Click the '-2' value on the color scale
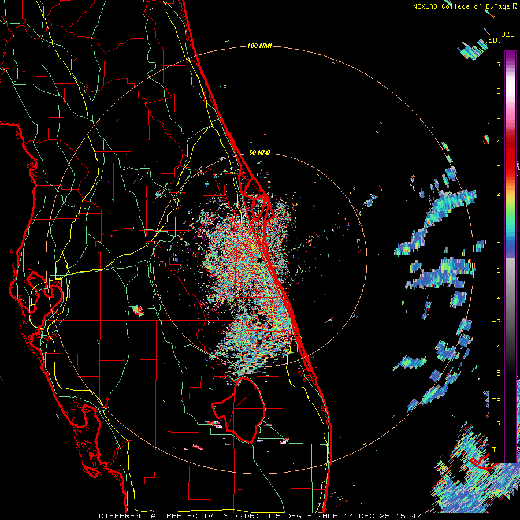The height and width of the screenshot is (520, 520). click(x=496, y=296)
